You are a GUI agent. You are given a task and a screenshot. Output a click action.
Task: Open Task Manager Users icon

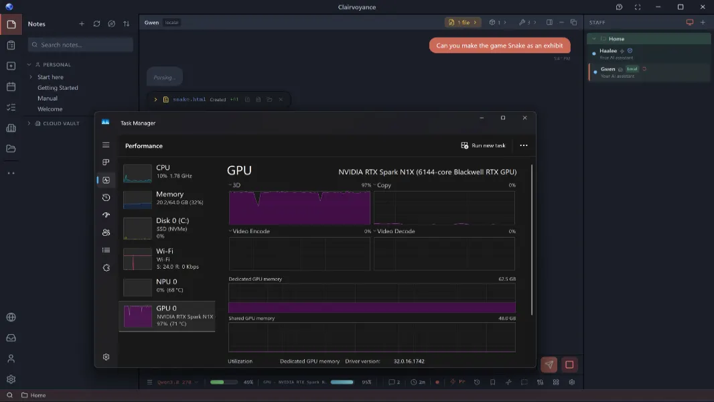pos(106,232)
